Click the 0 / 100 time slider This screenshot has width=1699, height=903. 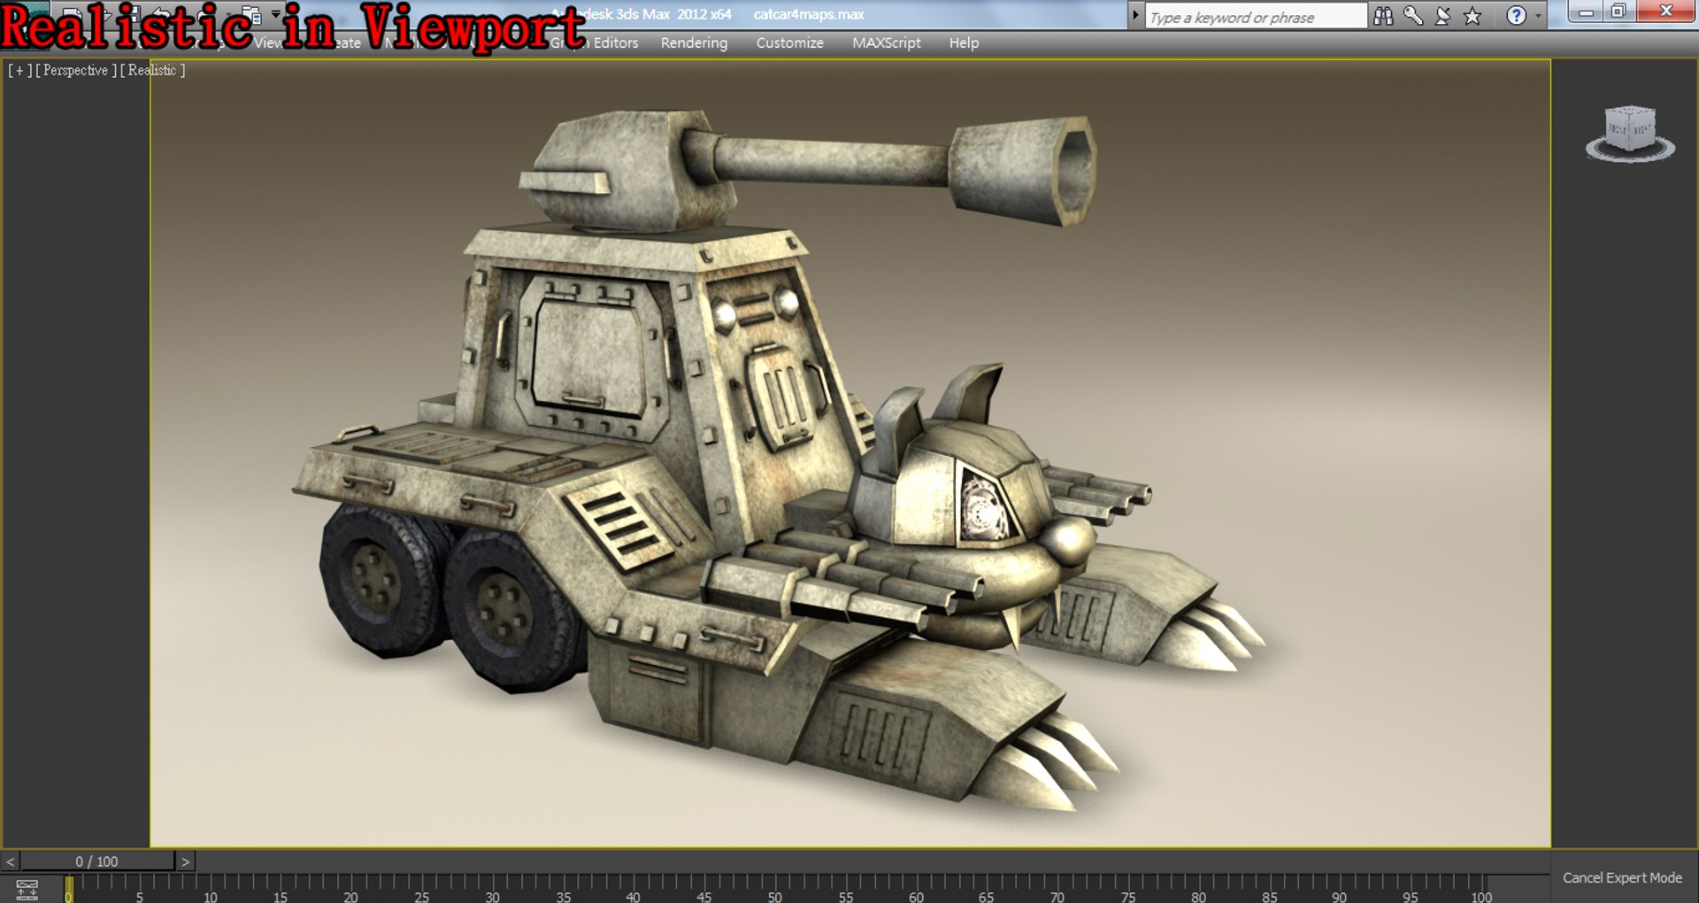(97, 861)
